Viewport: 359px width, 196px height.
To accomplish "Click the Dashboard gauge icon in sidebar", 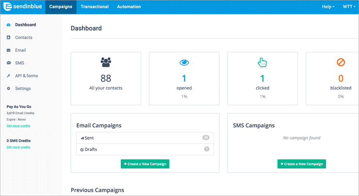I will pos(9,25).
